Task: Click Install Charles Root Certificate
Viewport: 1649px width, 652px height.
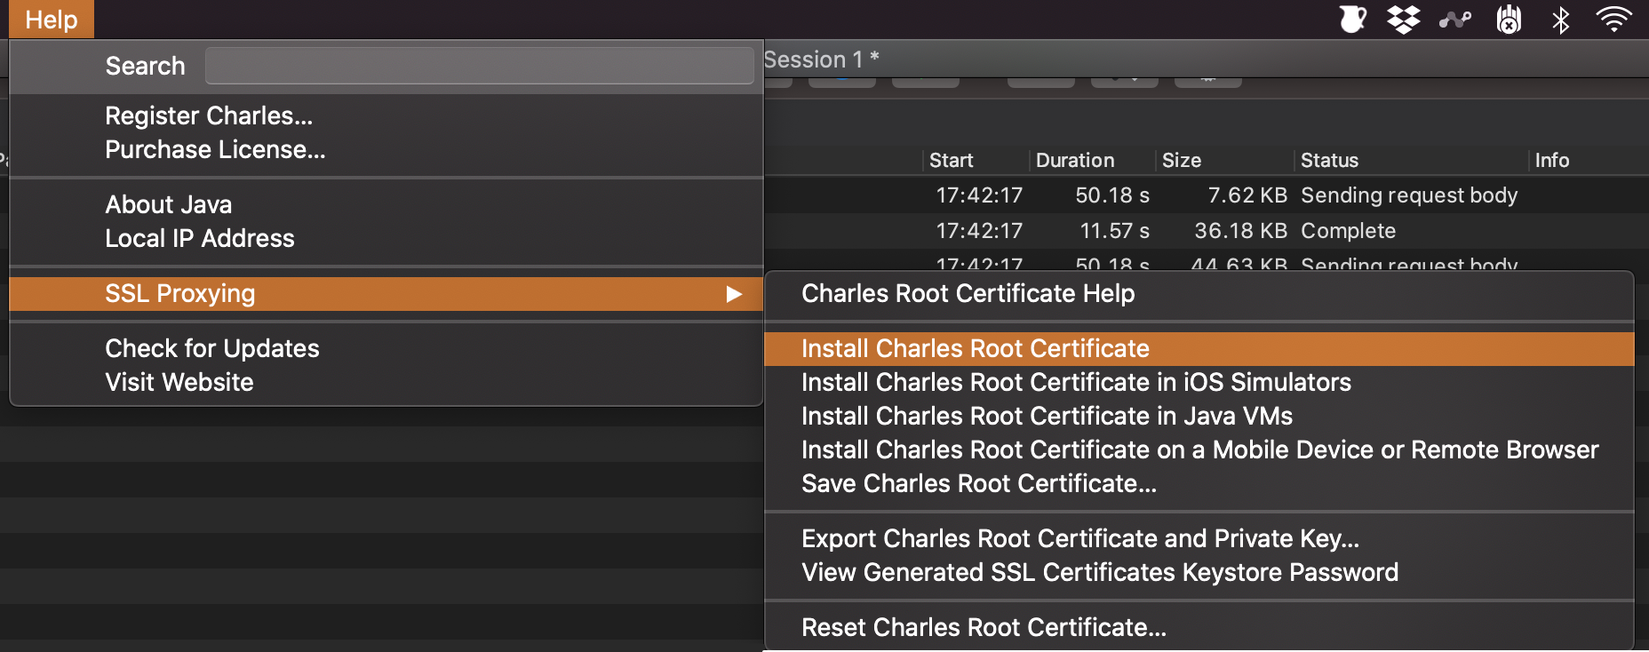Action: pos(1199,348)
